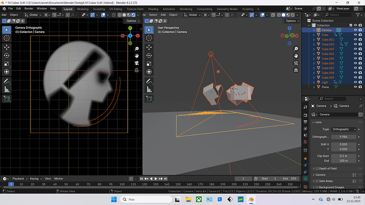Select the 3D Cursor tool in the perspective viewport
Image resolution: width=365 pixels, height=205 pixels.
[149, 38]
